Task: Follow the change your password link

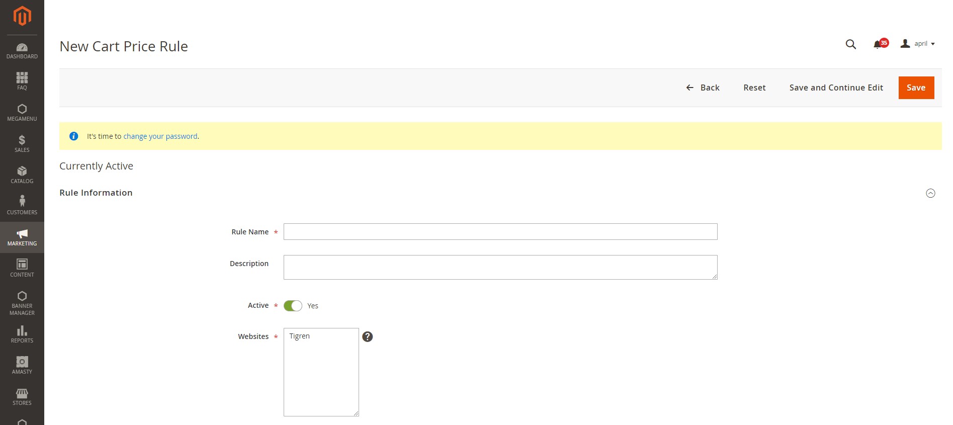Action: point(160,136)
